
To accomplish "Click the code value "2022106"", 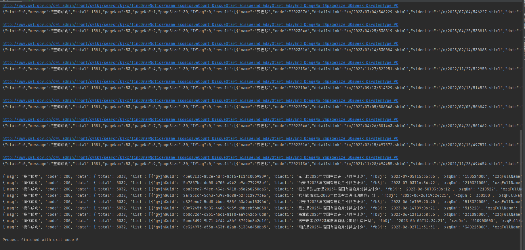I will tap(299, 88).
